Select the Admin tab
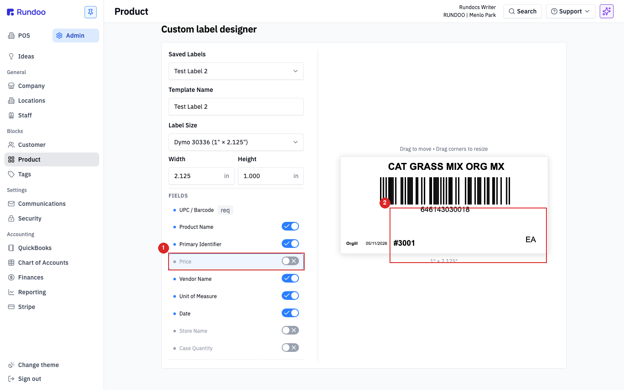This screenshot has height=390, width=624. click(76, 36)
